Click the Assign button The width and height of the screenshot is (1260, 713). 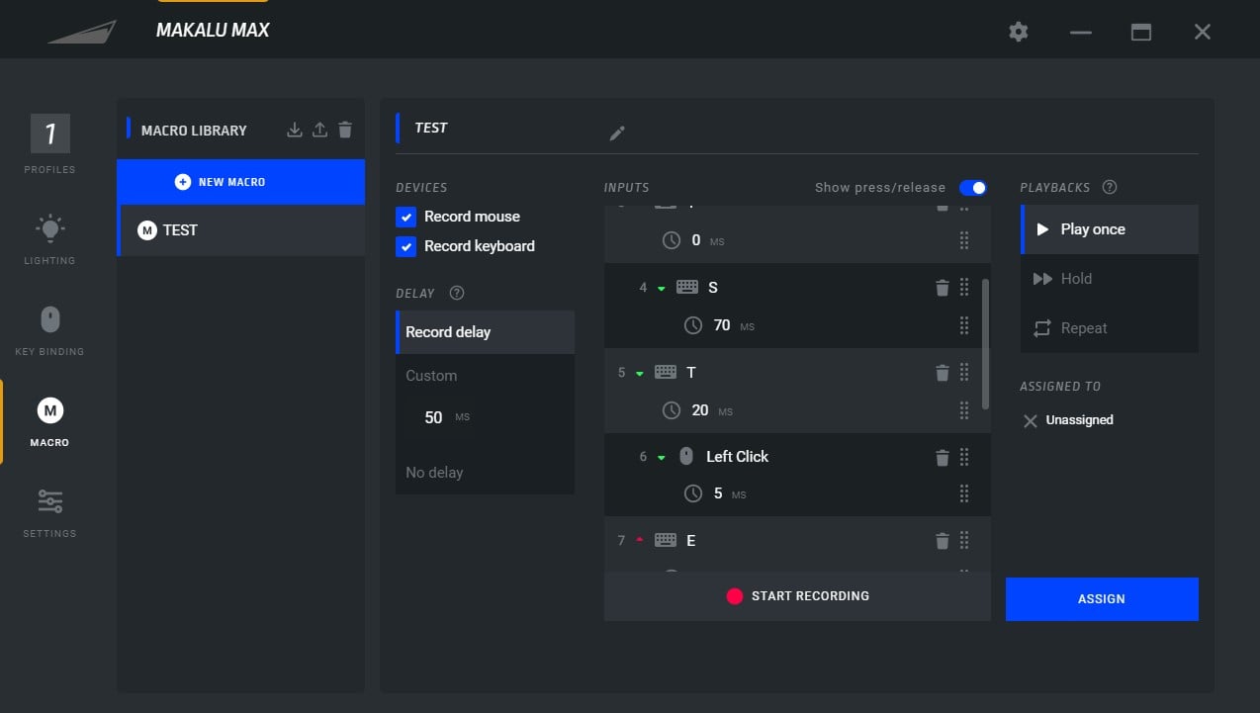coord(1102,599)
